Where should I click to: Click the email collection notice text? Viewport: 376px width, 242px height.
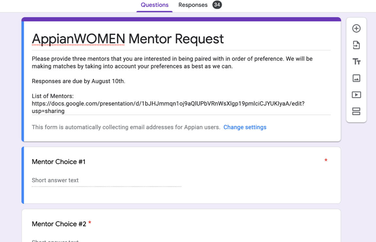tap(126, 127)
